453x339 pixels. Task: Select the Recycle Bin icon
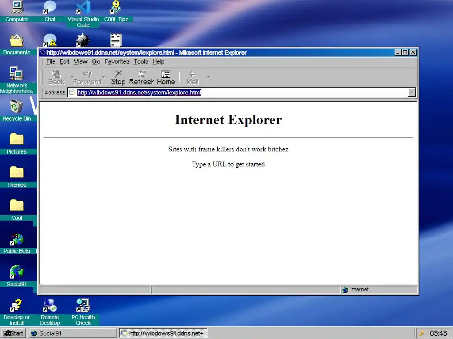click(17, 111)
